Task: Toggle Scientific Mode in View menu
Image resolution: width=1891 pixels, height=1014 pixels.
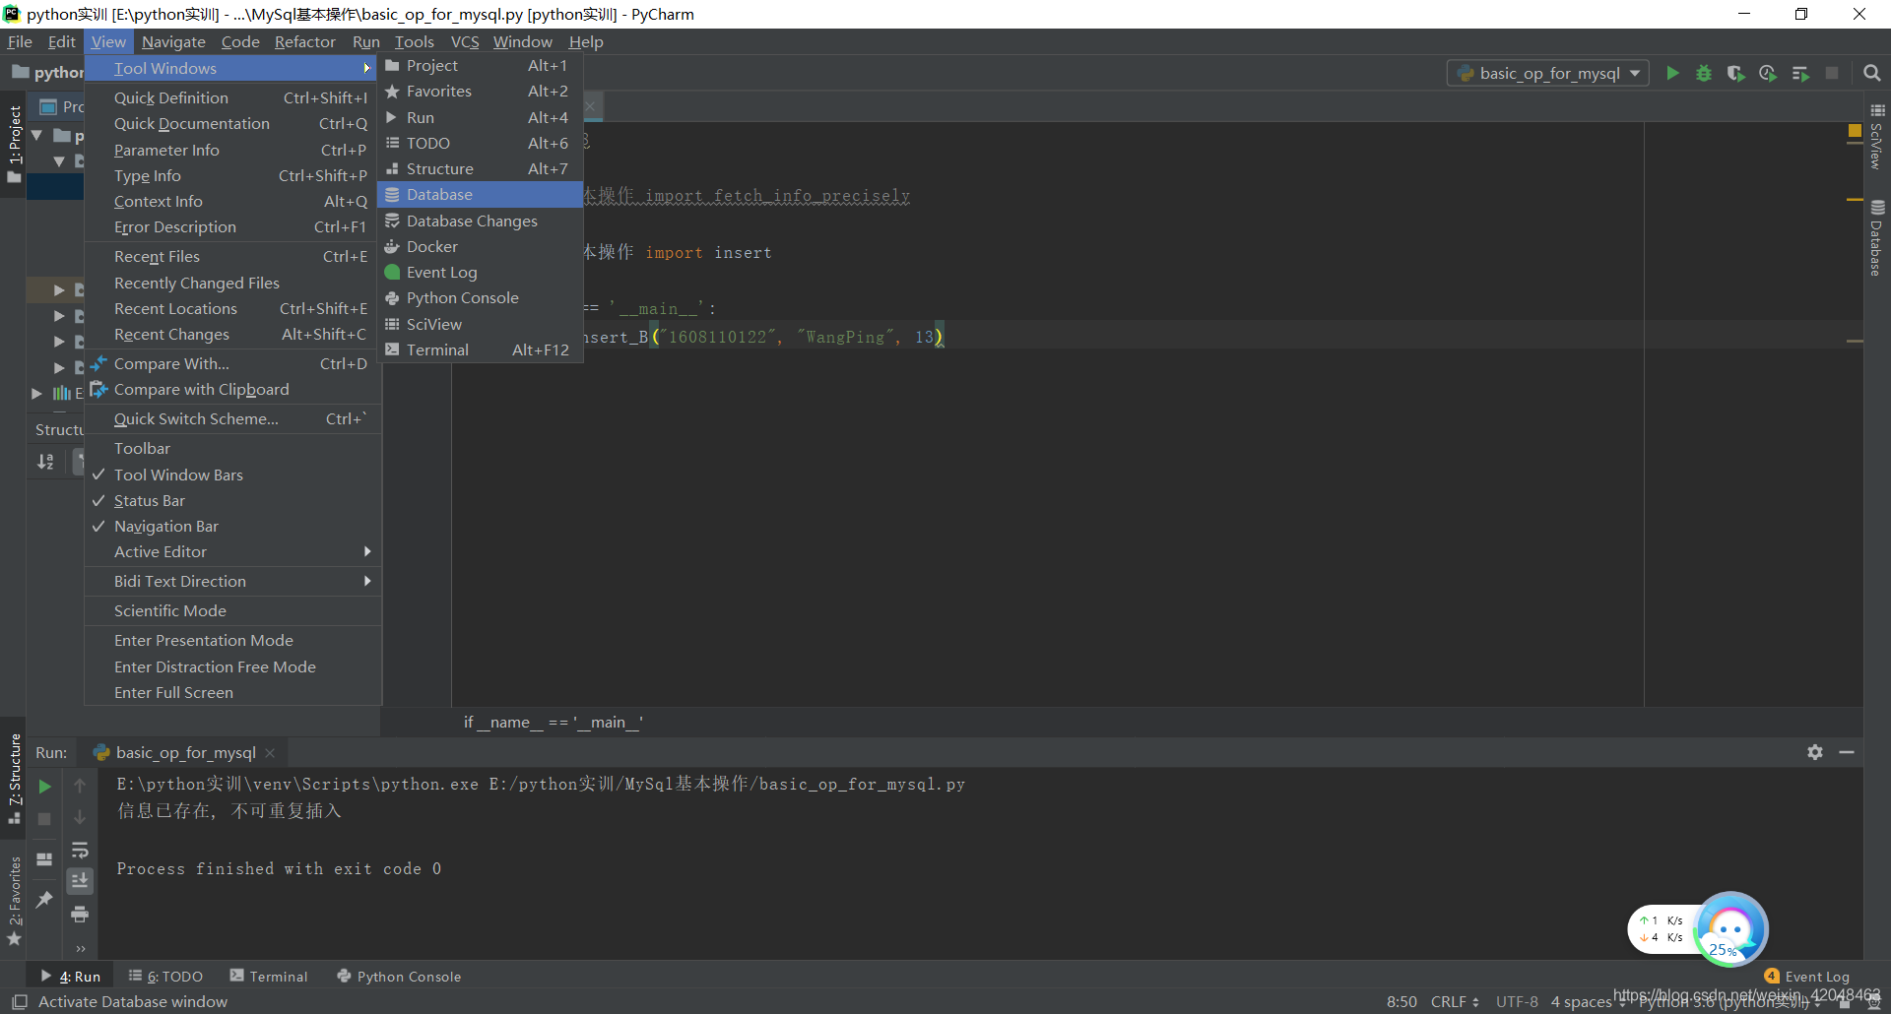Action: point(232,611)
